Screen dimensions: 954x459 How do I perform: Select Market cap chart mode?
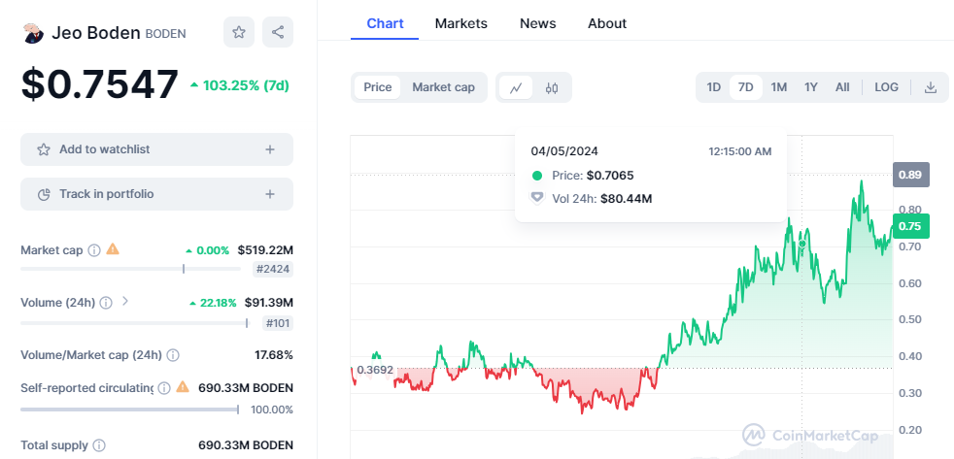[444, 87]
